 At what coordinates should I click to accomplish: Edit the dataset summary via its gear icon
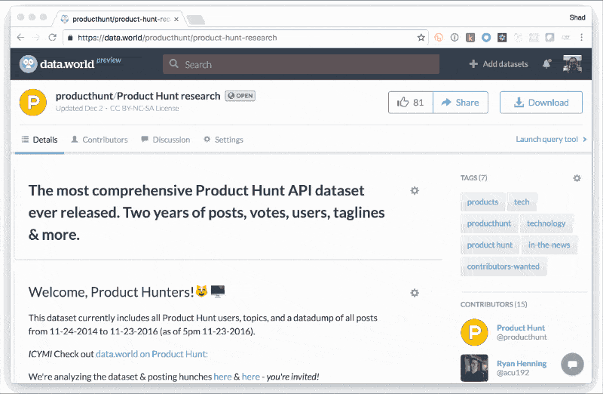pyautogui.click(x=414, y=191)
